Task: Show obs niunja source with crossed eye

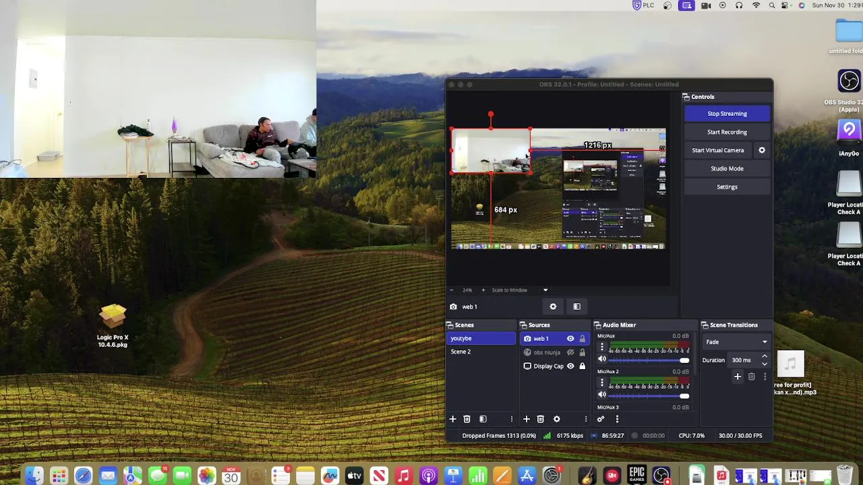Action: tap(570, 352)
